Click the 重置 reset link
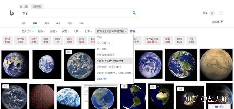234x109 pixels. (133, 31)
